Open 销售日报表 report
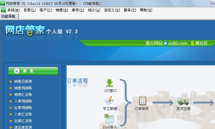Image resolution: width=215 pixels, height=129 pixels. coord(23,82)
